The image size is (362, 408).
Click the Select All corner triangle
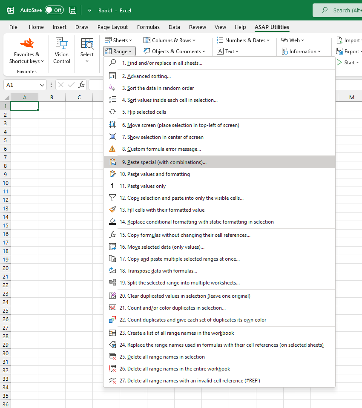(7, 98)
